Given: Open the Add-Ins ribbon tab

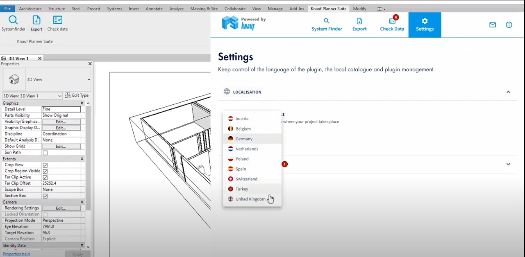Looking at the screenshot, I should click(297, 9).
